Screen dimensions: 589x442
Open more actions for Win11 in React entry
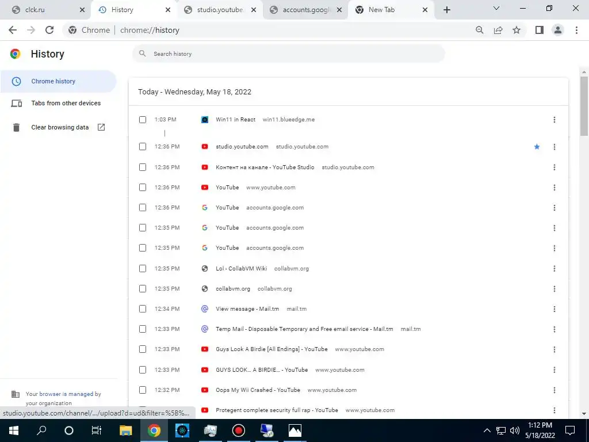pyautogui.click(x=554, y=120)
